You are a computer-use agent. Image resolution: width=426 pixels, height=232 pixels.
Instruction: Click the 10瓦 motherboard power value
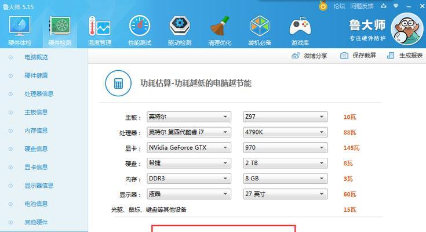349,117
